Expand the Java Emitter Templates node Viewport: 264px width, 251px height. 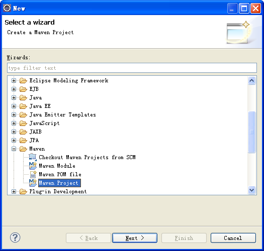pyautogui.click(x=14, y=115)
